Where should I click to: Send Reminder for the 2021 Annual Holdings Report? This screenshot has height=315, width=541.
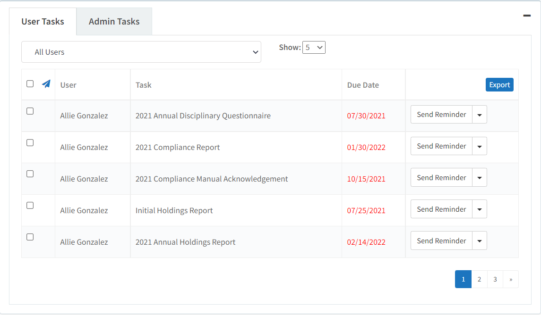[441, 240]
